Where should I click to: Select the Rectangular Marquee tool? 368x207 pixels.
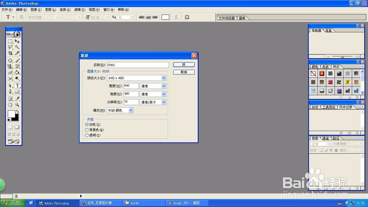point(10,41)
